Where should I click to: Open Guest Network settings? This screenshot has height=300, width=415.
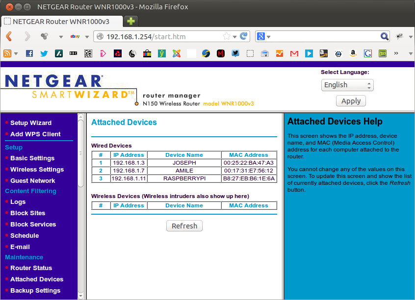point(33,181)
